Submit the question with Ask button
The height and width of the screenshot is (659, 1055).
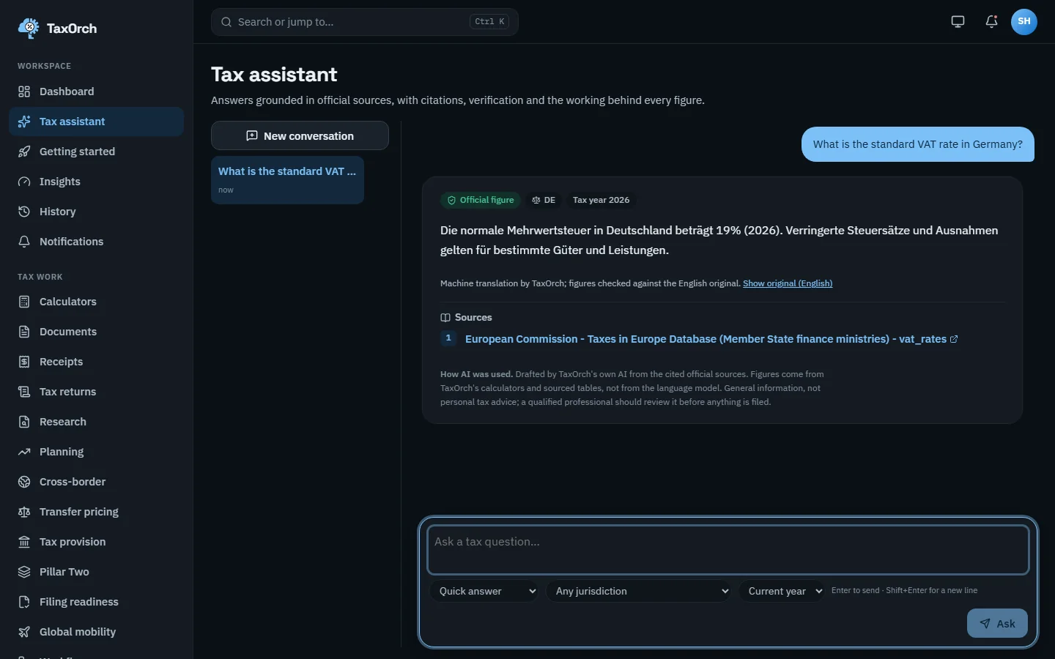[x=997, y=623]
